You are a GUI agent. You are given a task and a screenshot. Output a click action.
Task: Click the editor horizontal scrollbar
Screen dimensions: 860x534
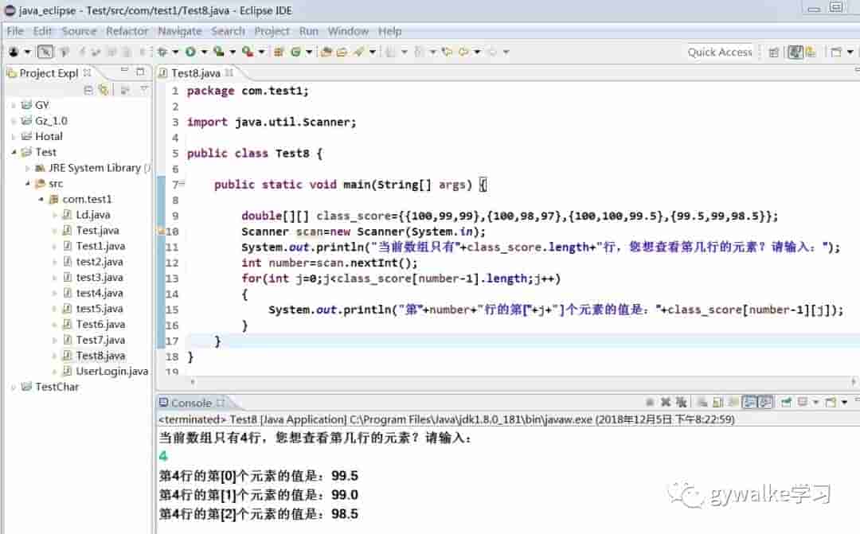click(x=522, y=381)
